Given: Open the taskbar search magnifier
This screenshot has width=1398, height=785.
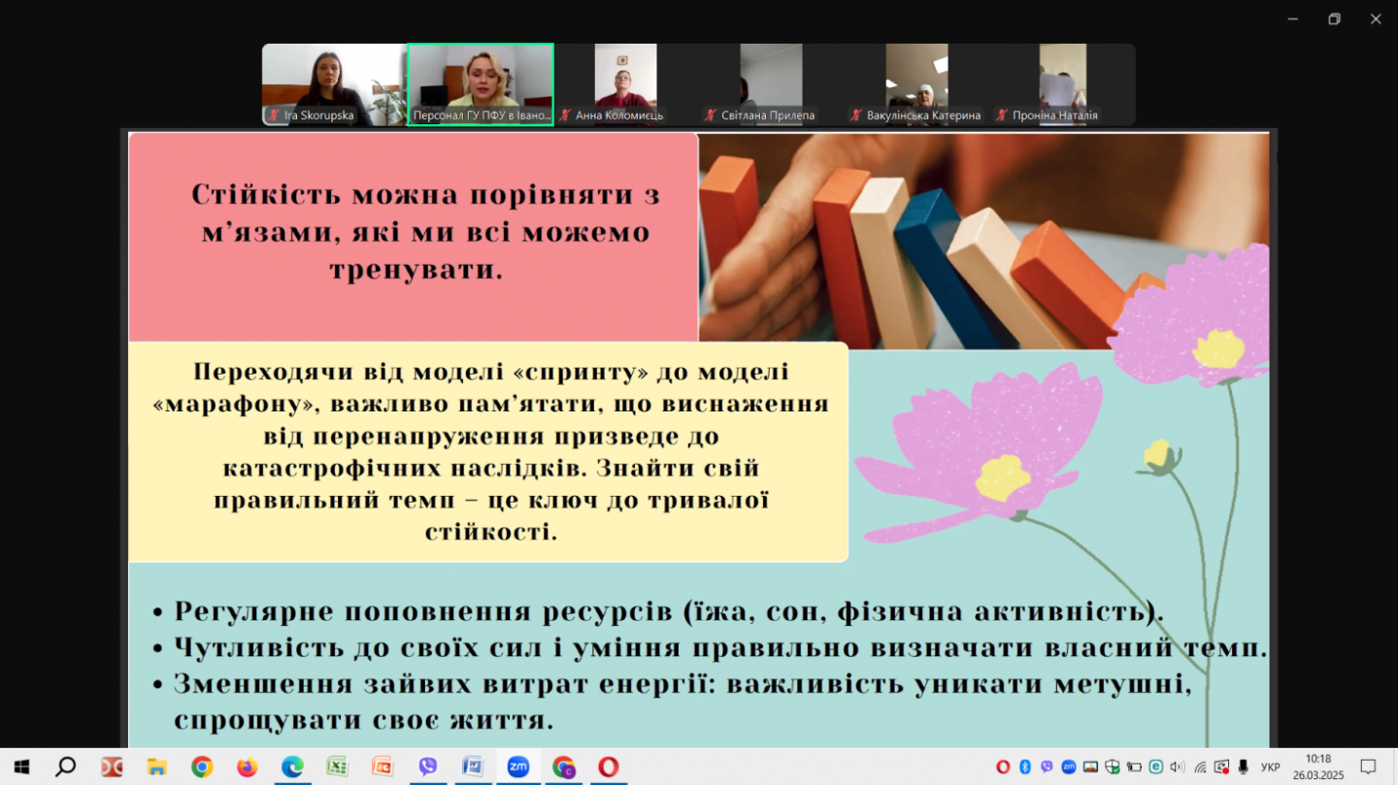Looking at the screenshot, I should 65,767.
